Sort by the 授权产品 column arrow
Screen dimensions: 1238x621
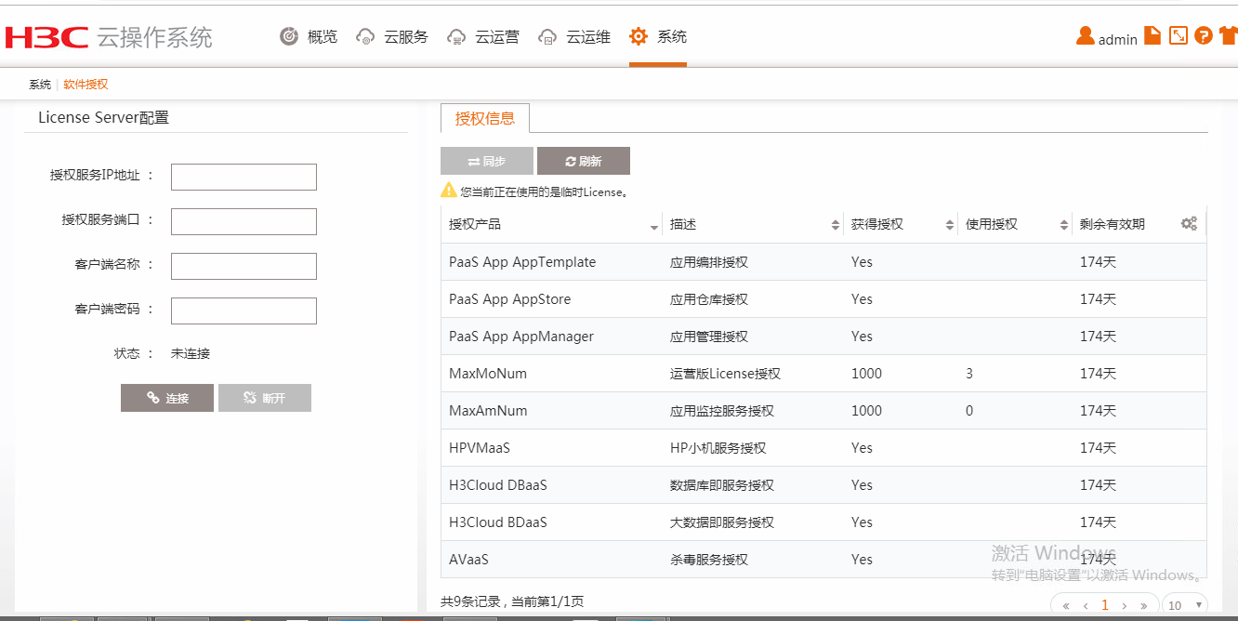654,227
